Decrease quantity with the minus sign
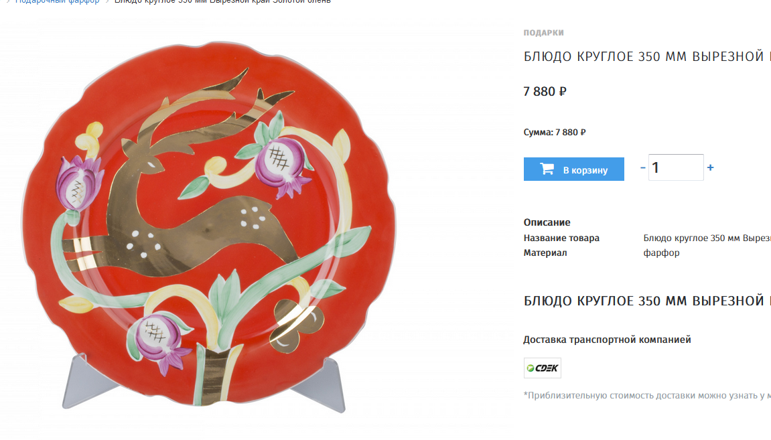Viewport: 771px width, 440px height. 642,167
